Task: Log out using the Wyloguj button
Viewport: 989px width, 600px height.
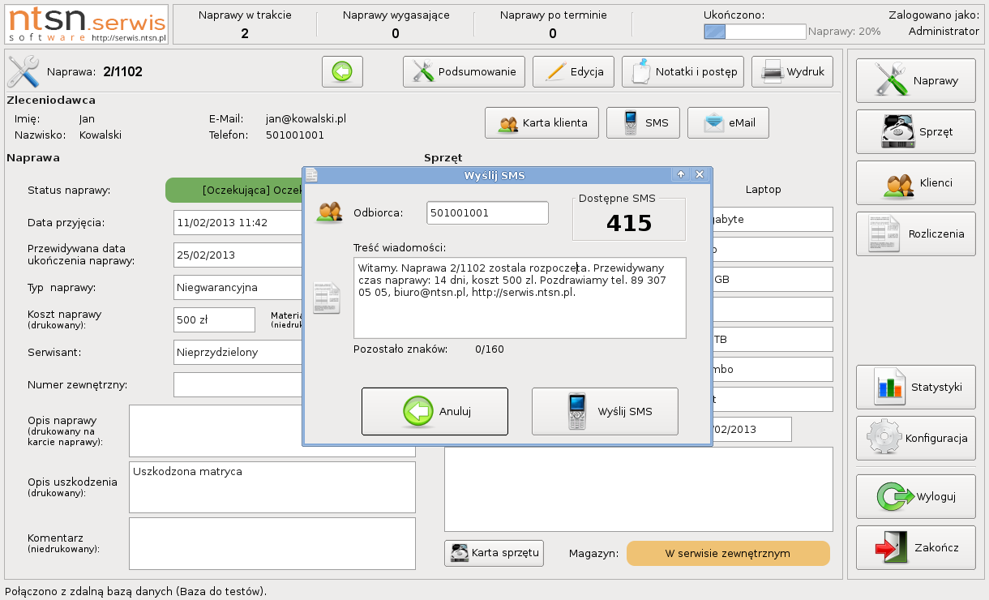Action: (915, 497)
